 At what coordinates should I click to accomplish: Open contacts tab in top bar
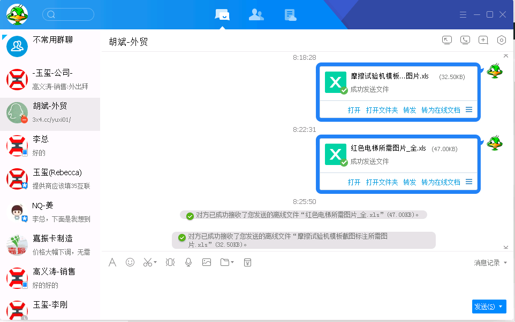pyautogui.click(x=256, y=15)
